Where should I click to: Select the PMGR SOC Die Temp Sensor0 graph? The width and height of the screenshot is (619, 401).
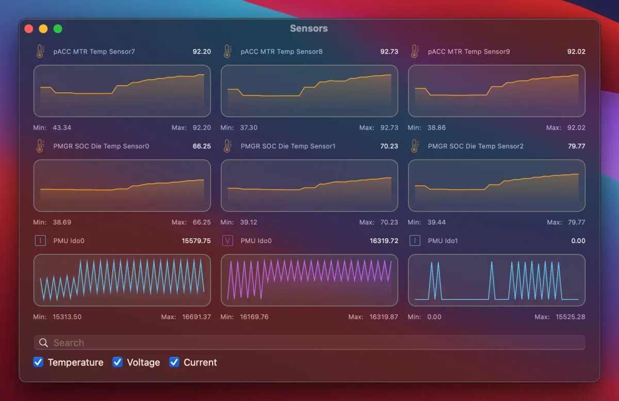point(122,185)
